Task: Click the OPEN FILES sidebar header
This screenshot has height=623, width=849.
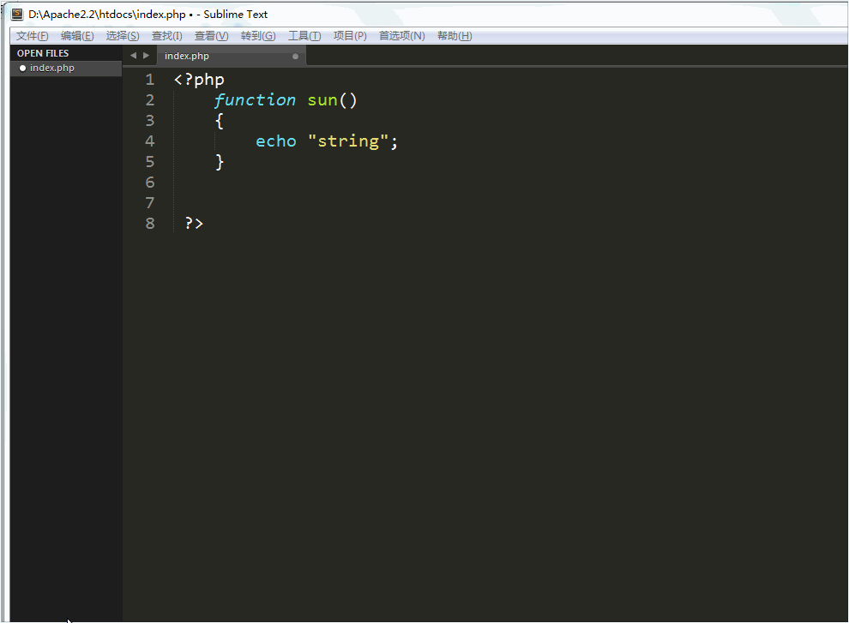Action: click(43, 53)
